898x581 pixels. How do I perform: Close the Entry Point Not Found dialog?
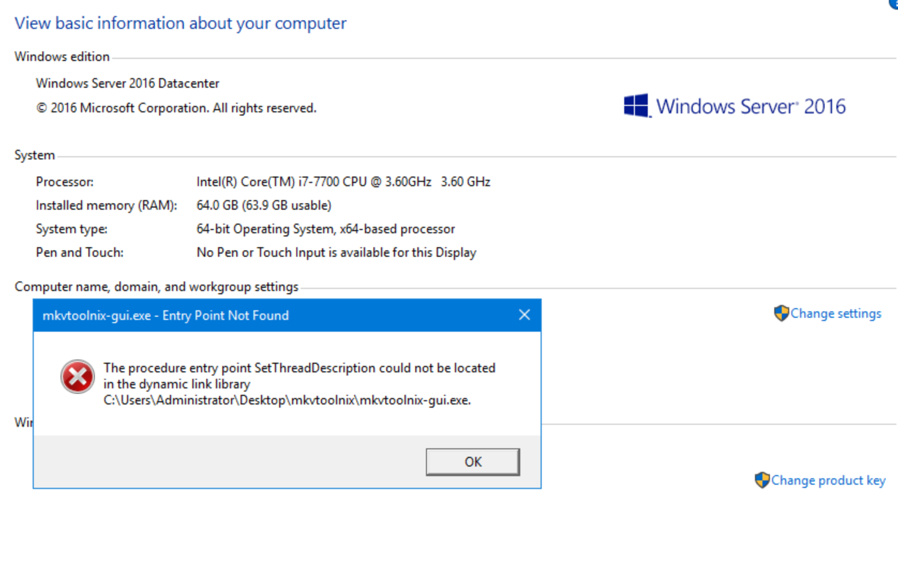click(x=525, y=315)
